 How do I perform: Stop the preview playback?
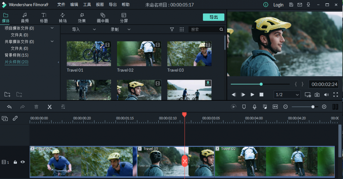(x=261, y=95)
